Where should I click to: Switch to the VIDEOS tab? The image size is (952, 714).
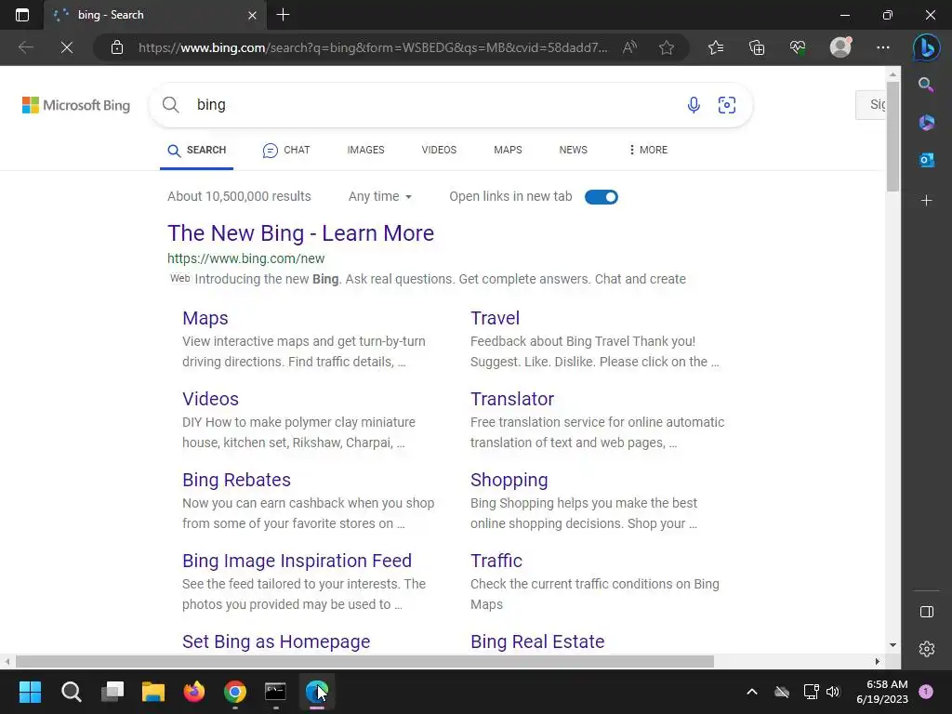tap(439, 150)
